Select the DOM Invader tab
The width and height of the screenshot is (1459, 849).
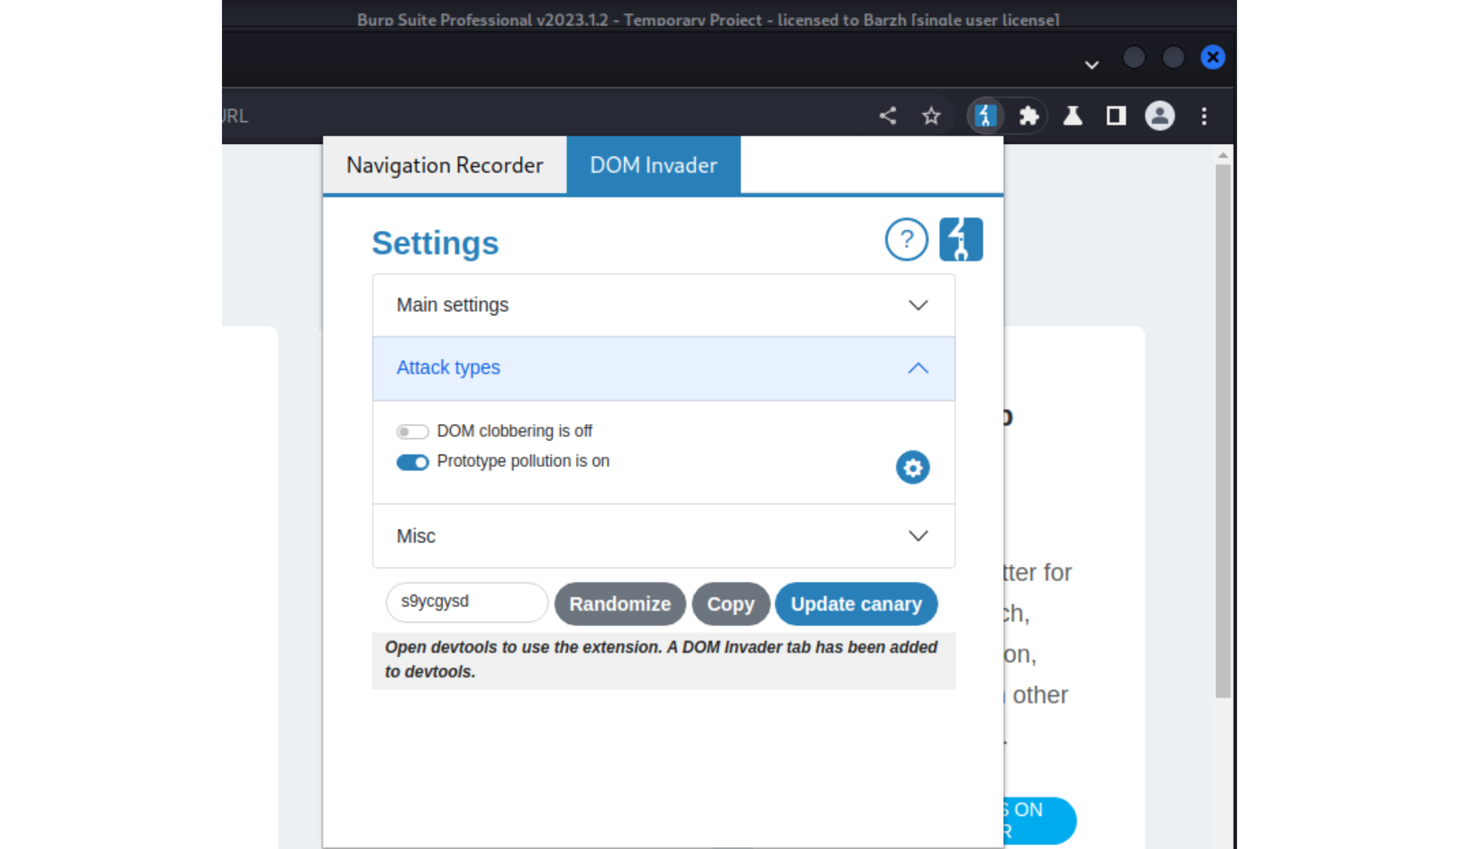click(653, 165)
